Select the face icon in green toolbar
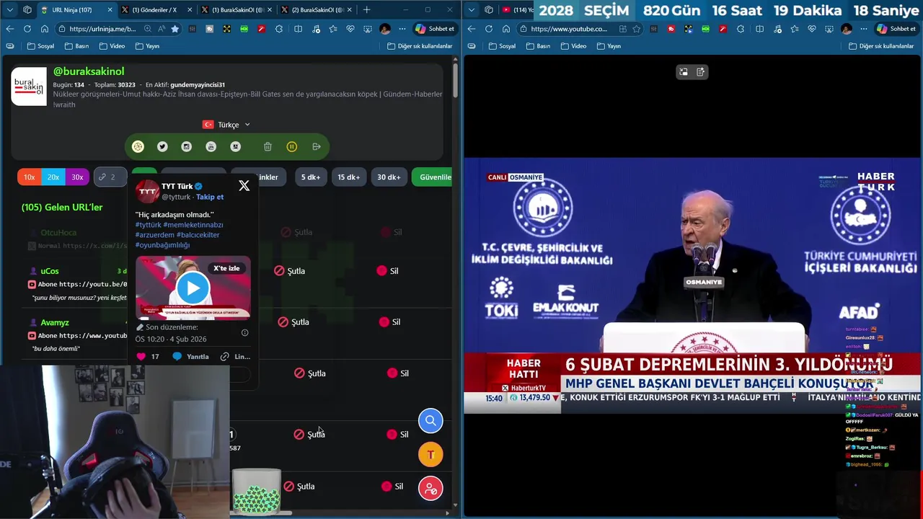923x519 pixels. pyautogui.click(x=235, y=146)
